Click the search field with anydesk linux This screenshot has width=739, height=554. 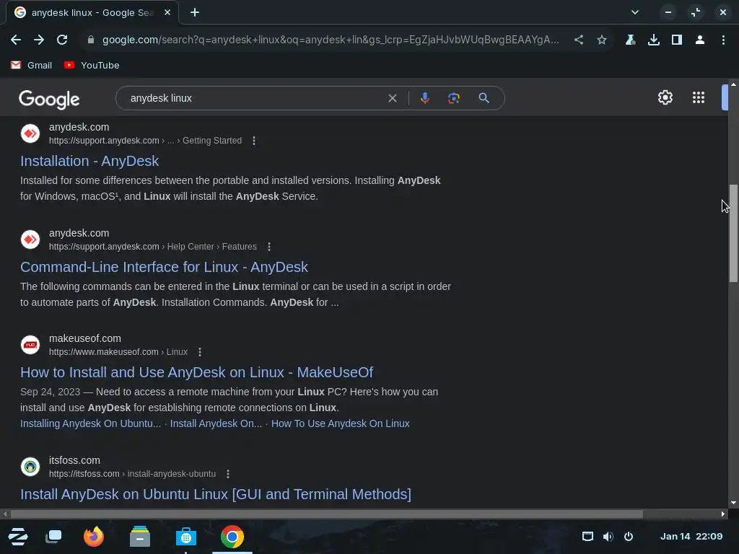point(255,98)
